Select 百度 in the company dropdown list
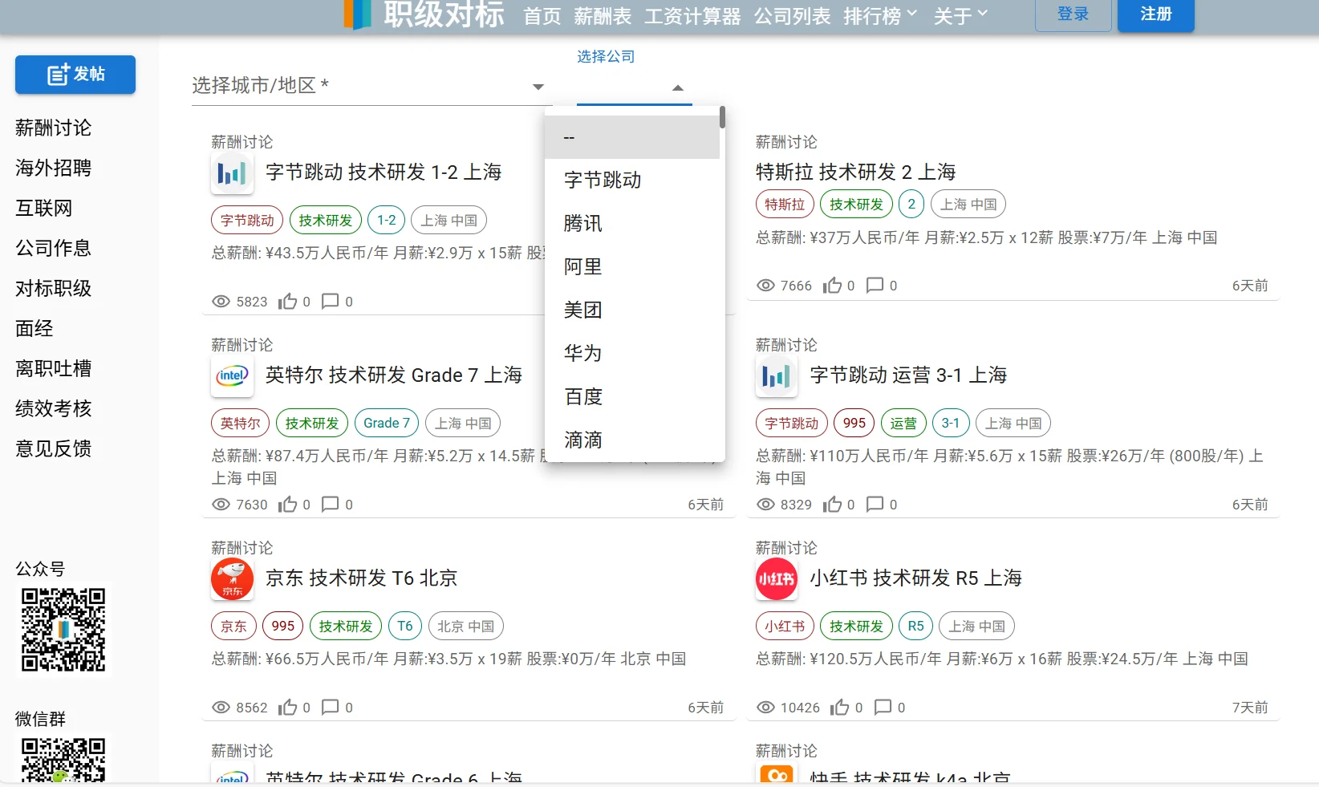The width and height of the screenshot is (1319, 787). pyautogui.click(x=631, y=397)
